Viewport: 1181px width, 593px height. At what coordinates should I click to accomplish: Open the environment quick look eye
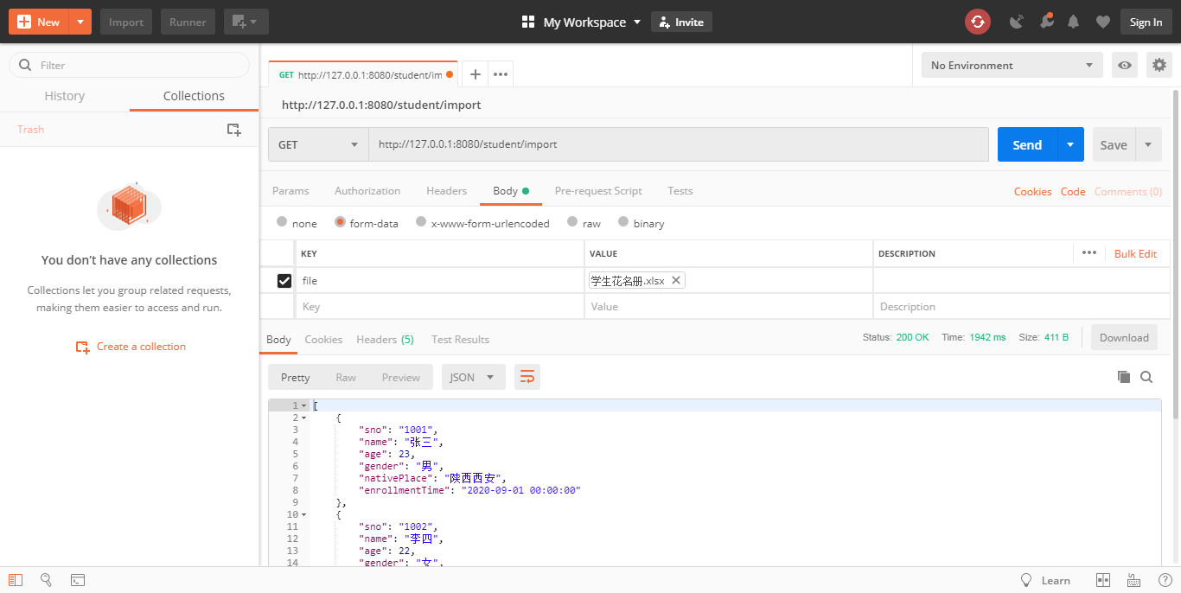click(x=1124, y=65)
